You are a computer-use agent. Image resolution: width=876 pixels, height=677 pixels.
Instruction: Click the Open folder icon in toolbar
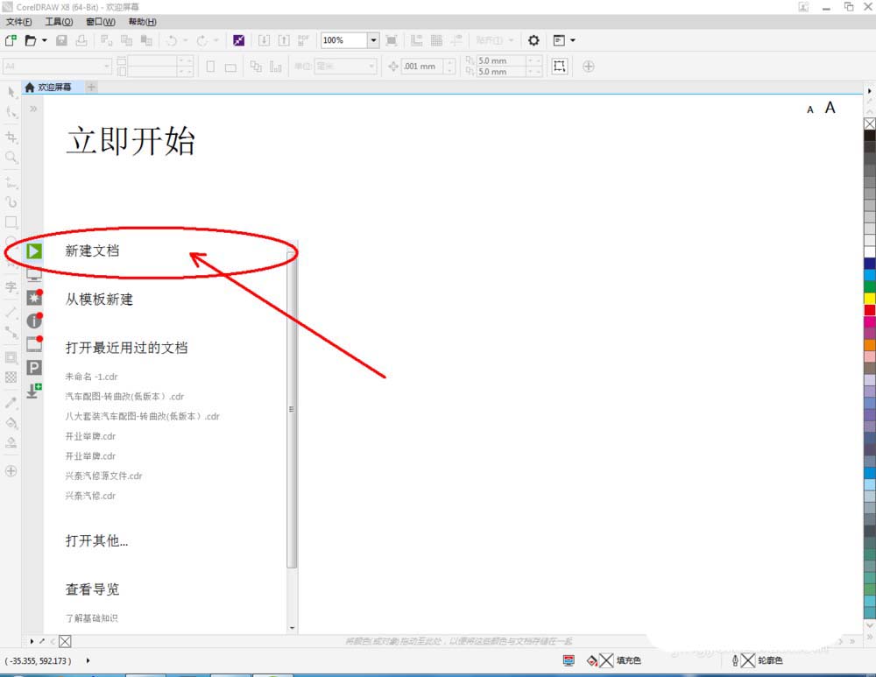pos(31,40)
